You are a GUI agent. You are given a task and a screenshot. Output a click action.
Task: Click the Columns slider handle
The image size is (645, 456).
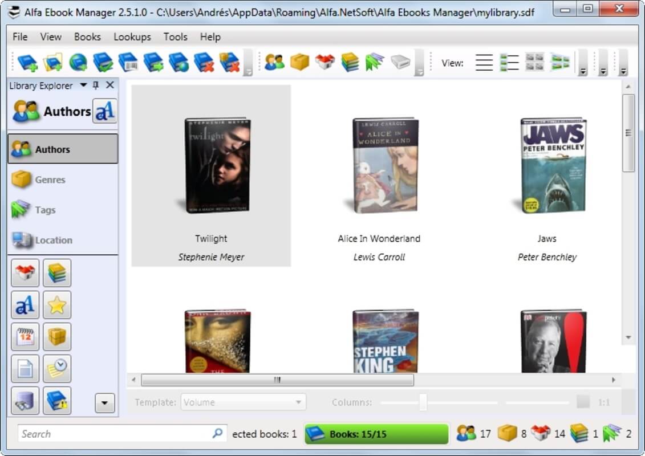pyautogui.click(x=423, y=402)
